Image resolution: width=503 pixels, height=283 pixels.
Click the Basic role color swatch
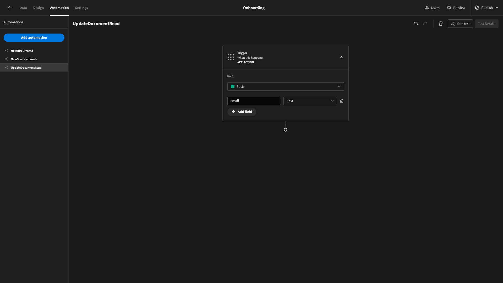(x=232, y=86)
